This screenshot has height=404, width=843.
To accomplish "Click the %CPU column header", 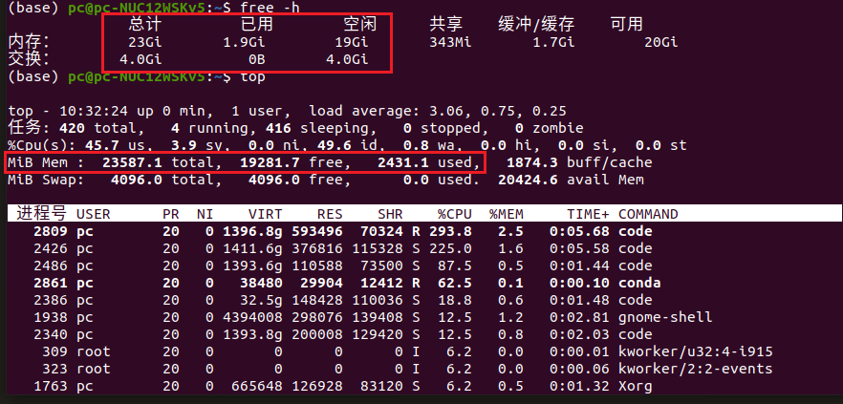I will 455,214.
